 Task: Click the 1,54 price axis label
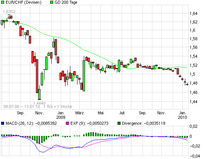point(194,56)
